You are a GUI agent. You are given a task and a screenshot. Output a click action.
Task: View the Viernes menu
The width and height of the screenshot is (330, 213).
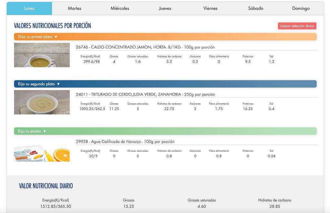[210, 8]
